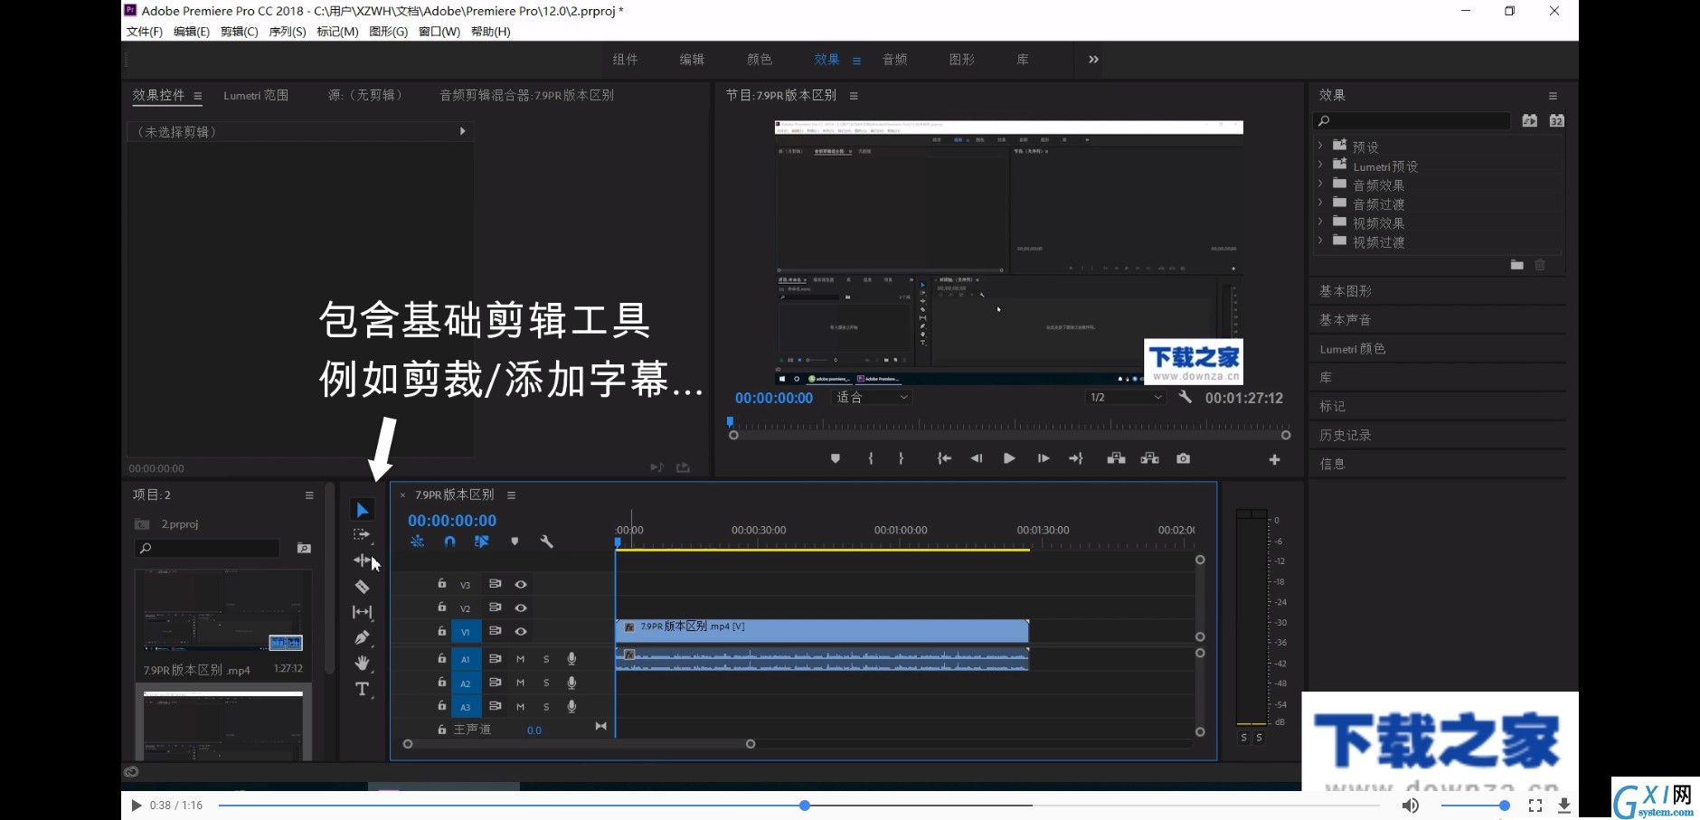Select the Slip tool
1700x820 pixels.
pos(362,612)
